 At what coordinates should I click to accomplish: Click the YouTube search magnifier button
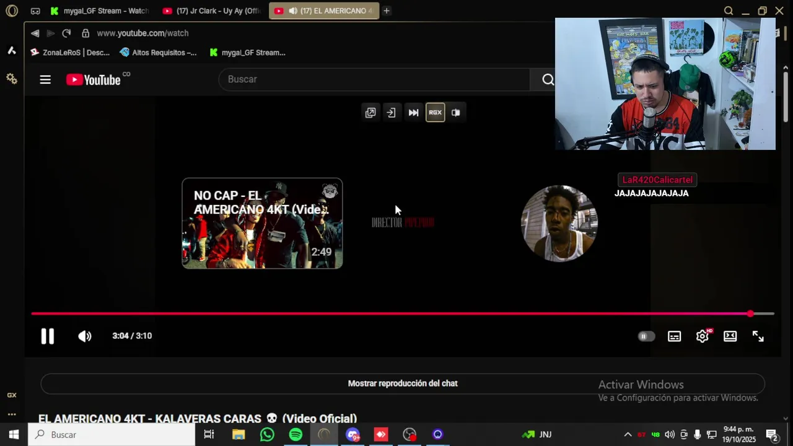coord(548,79)
